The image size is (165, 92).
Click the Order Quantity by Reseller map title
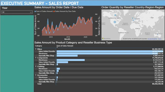click(133, 7)
